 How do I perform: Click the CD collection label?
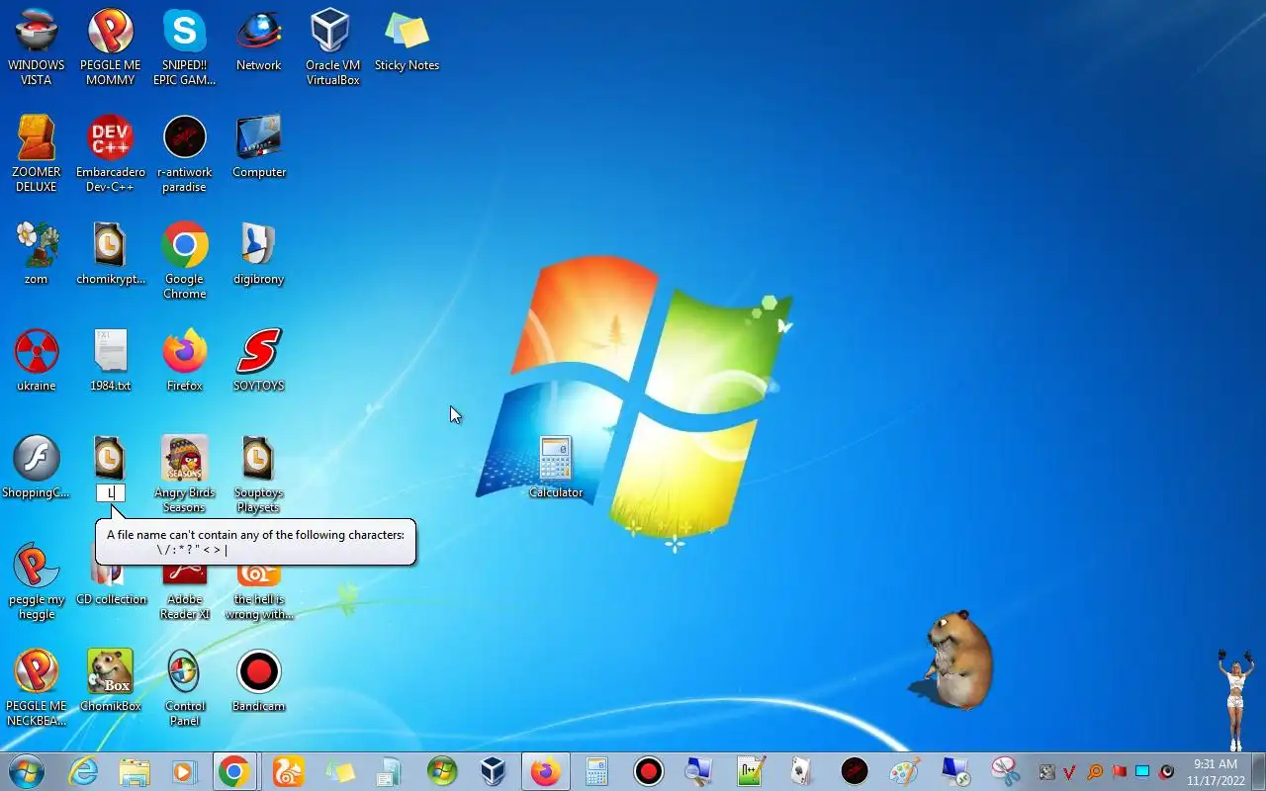[x=111, y=599]
